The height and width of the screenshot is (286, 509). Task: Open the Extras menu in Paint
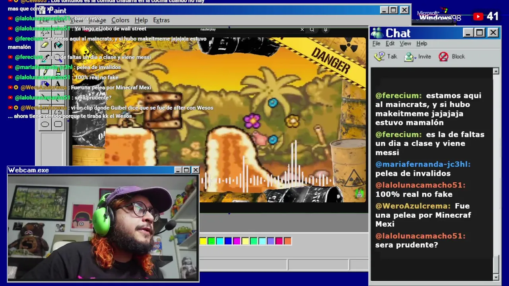point(161,20)
